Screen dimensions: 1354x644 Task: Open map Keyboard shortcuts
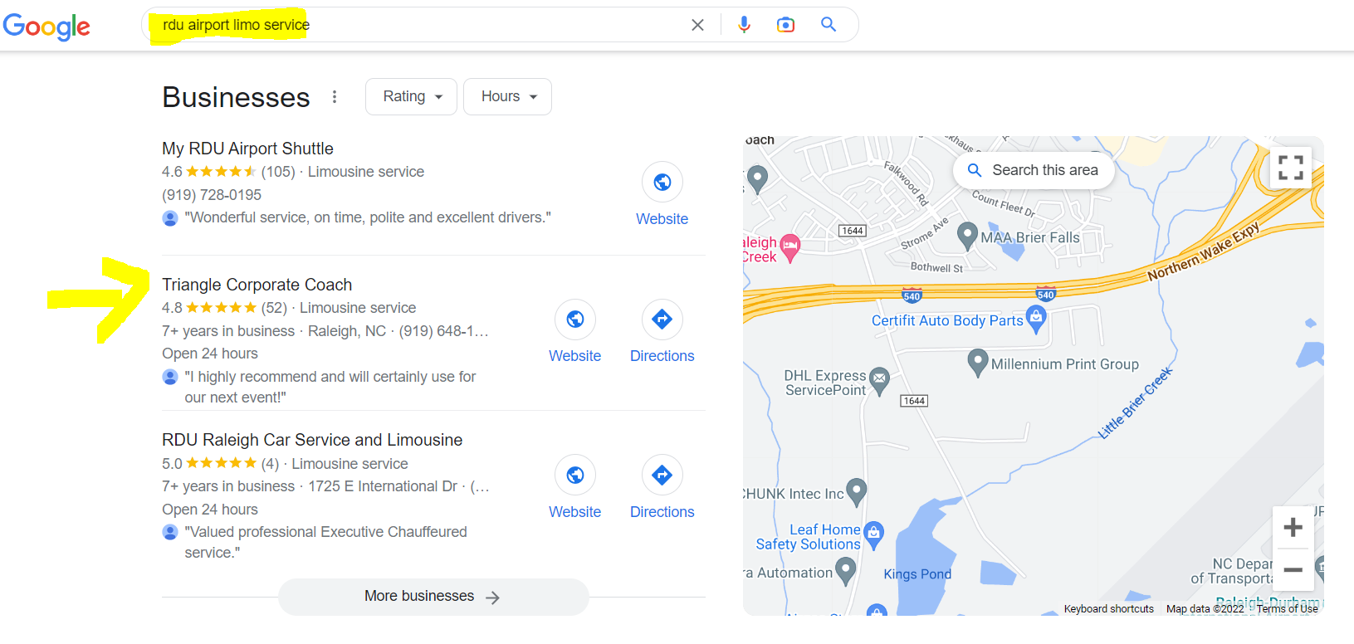coord(1109,609)
